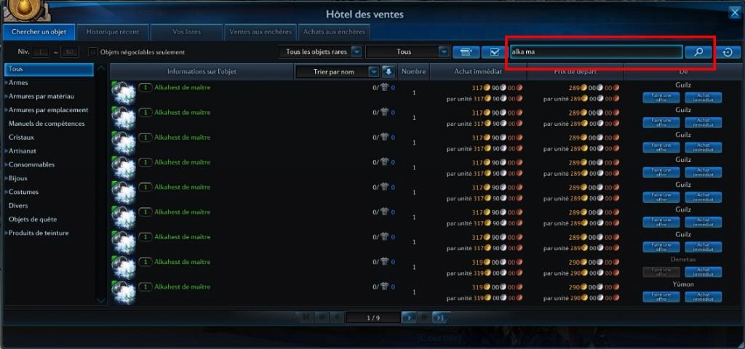Enable Objets négociables seulement checkbox
This screenshot has width=745, height=349.
93,52
